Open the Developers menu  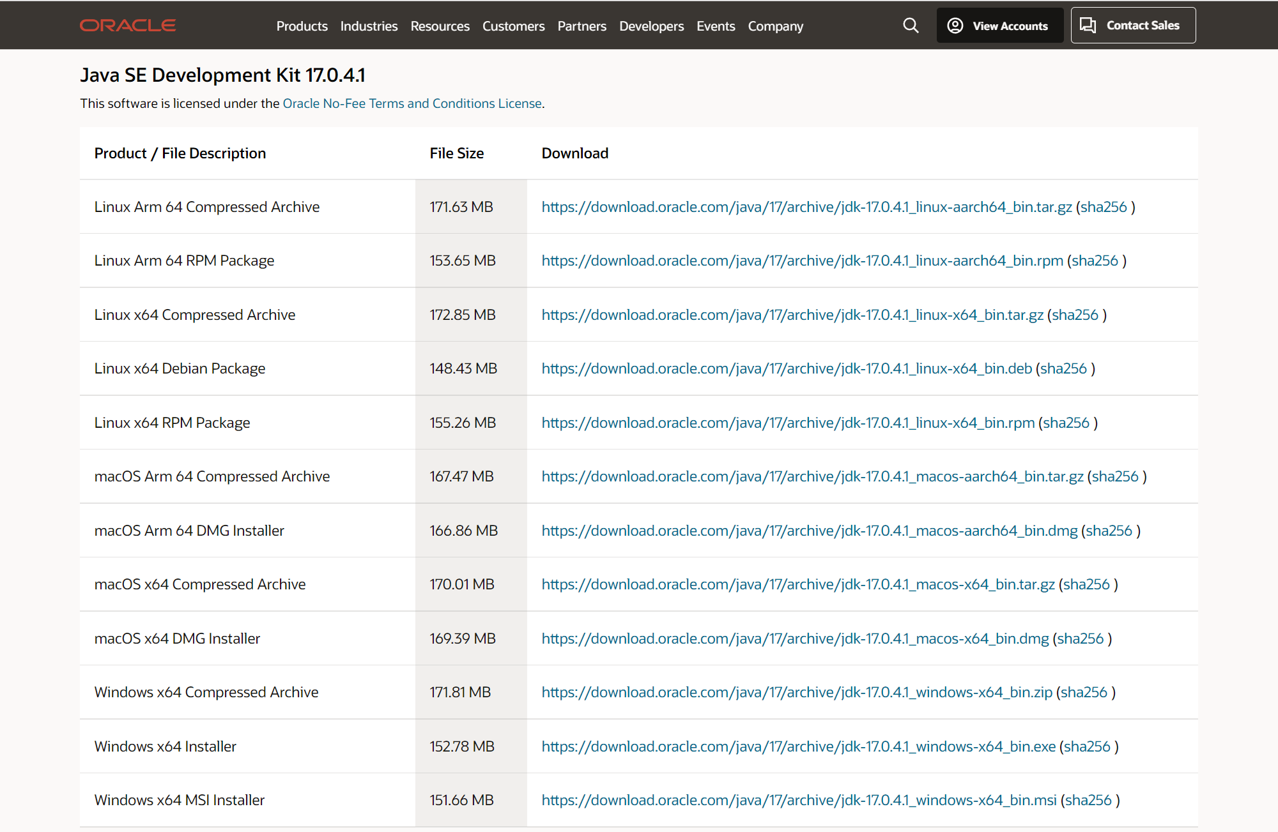pos(651,26)
